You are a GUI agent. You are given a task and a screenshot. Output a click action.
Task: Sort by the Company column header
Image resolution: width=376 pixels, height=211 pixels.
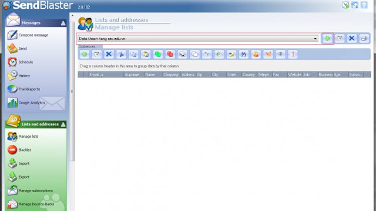tap(172, 74)
